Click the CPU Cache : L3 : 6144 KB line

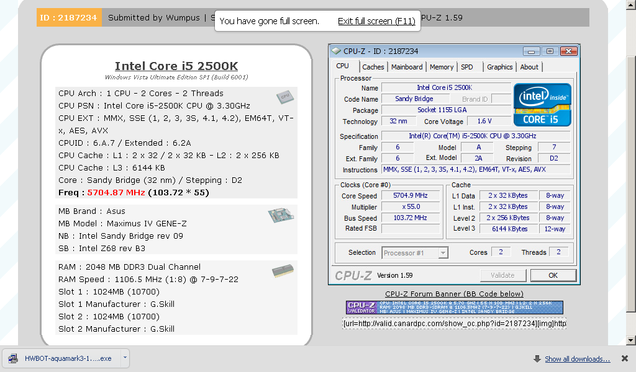click(112, 167)
